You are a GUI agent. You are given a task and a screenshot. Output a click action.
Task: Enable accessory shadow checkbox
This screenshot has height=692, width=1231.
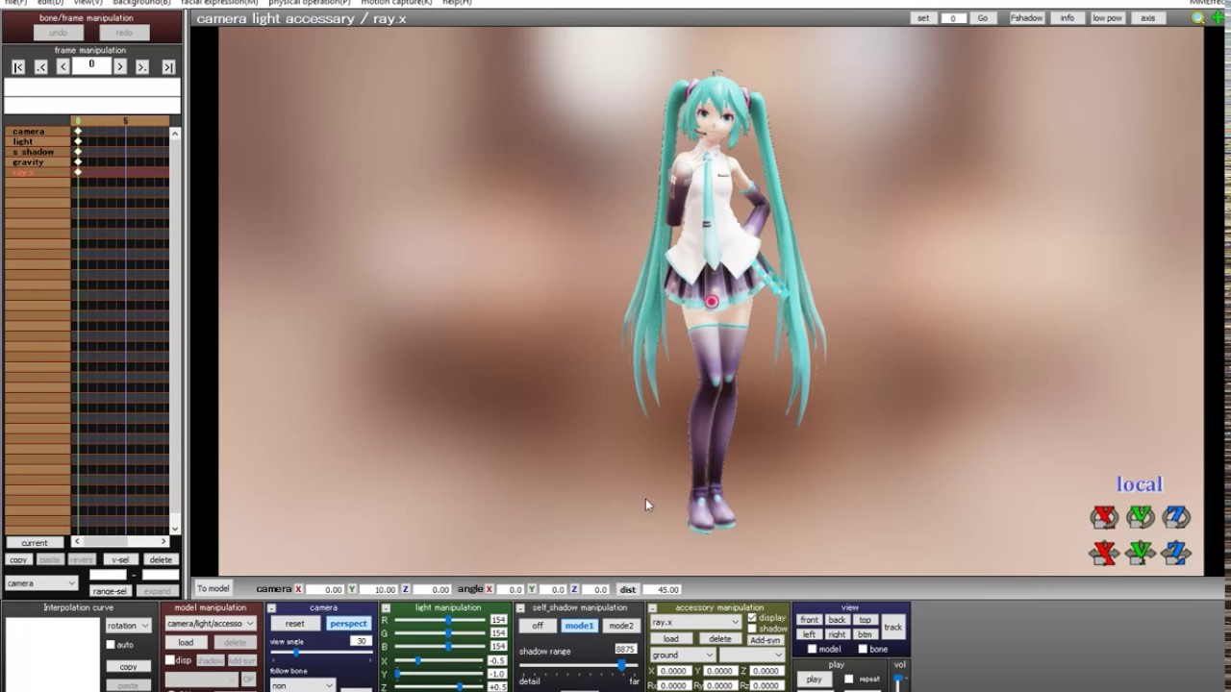click(752, 629)
